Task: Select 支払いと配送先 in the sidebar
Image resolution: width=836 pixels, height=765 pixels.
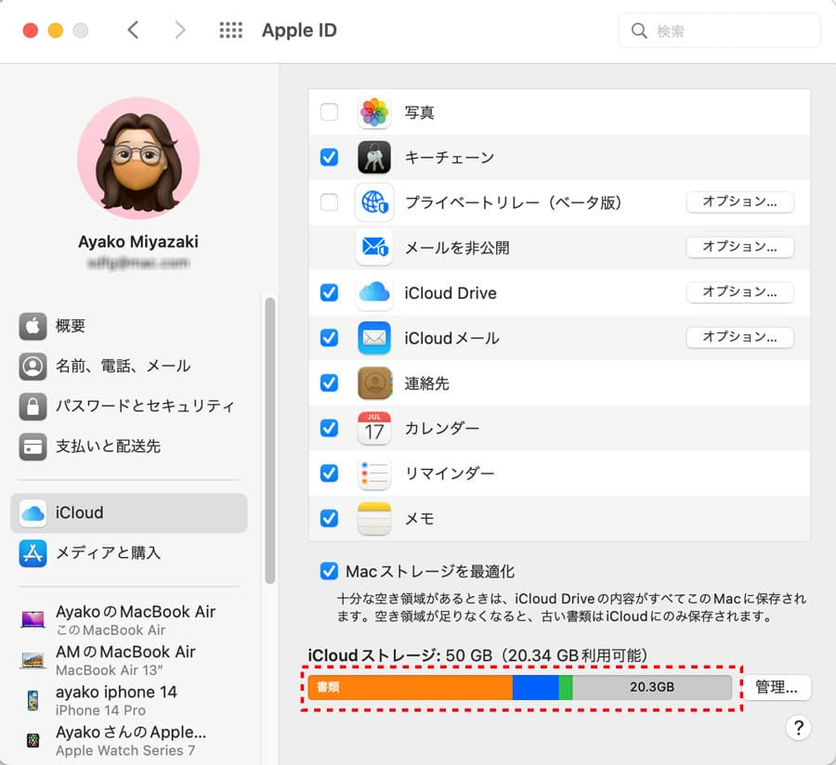Action: click(x=109, y=447)
